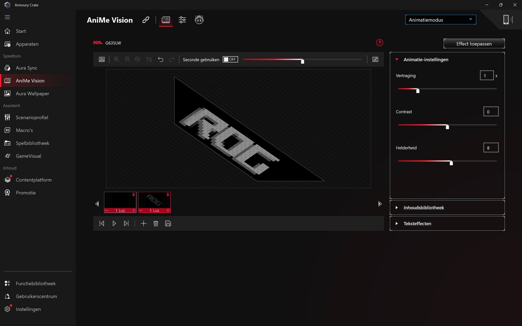Screen dimensions: 522x326
Task: Save the animation with the save icon
Action: [x=168, y=223]
